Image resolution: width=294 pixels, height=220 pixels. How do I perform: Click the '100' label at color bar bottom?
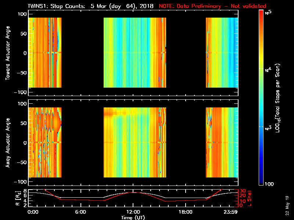(269, 183)
